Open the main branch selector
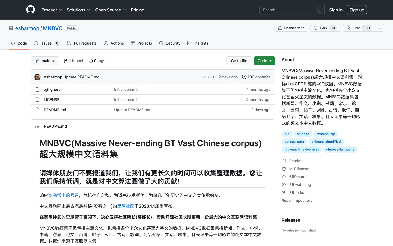393x246 pixels. click(x=45, y=61)
